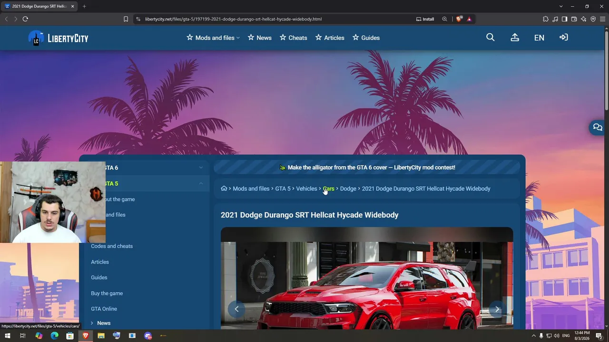Expand the Mods and files dropdown menu
Screen dimensions: 609x342
pyautogui.click(x=213, y=38)
